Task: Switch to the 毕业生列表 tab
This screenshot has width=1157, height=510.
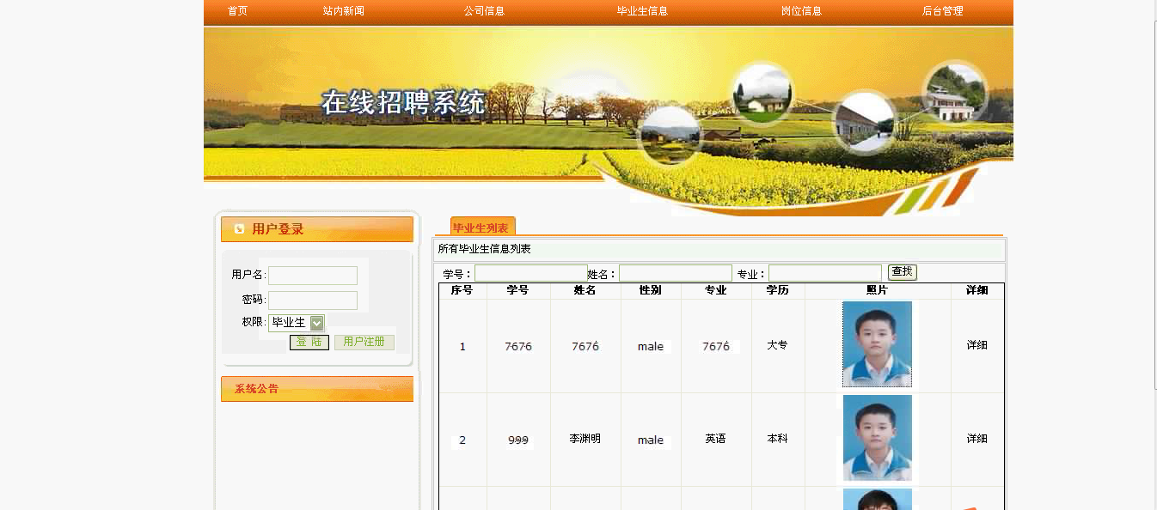Action: (482, 227)
